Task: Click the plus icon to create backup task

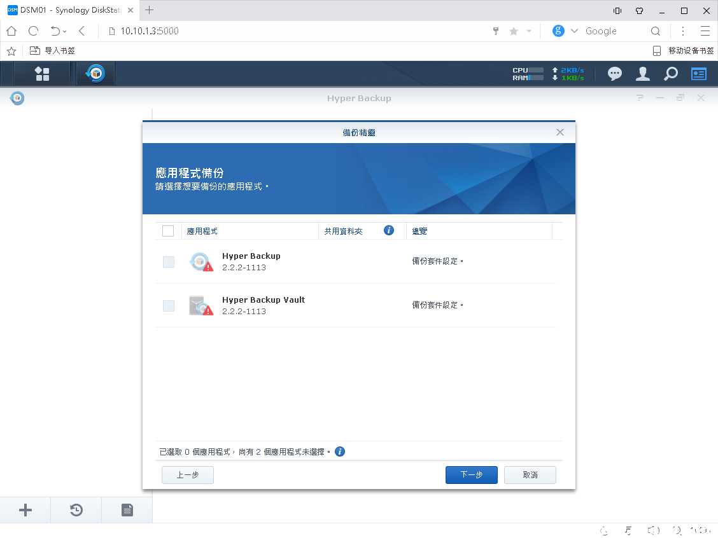Action: [x=25, y=510]
